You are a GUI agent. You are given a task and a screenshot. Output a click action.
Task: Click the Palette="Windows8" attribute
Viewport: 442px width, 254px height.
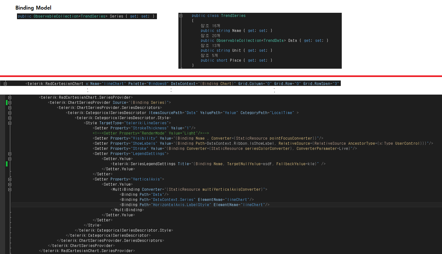(149, 84)
